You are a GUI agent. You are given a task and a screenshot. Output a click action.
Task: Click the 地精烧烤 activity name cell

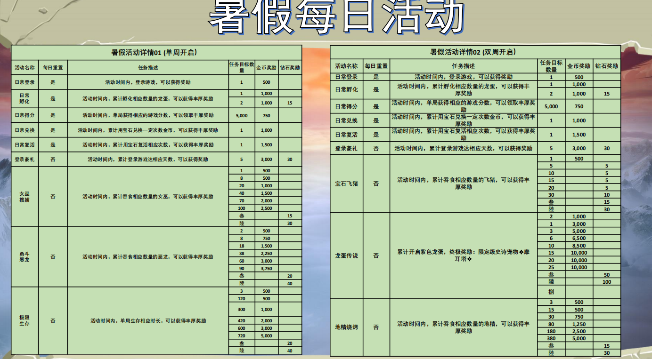pyautogui.click(x=346, y=327)
